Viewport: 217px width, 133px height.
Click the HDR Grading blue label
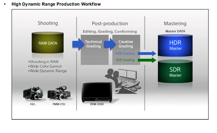(125, 54)
